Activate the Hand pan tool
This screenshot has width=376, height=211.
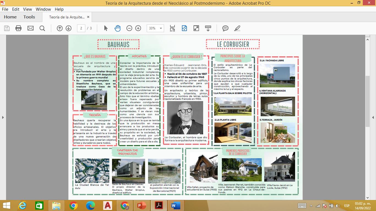[118, 28]
